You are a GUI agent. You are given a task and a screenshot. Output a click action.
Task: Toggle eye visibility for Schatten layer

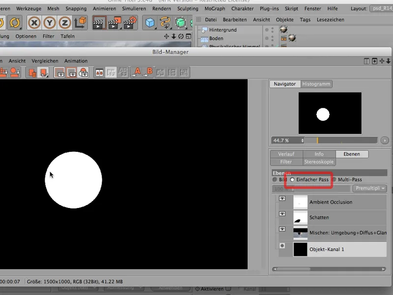tap(282, 214)
